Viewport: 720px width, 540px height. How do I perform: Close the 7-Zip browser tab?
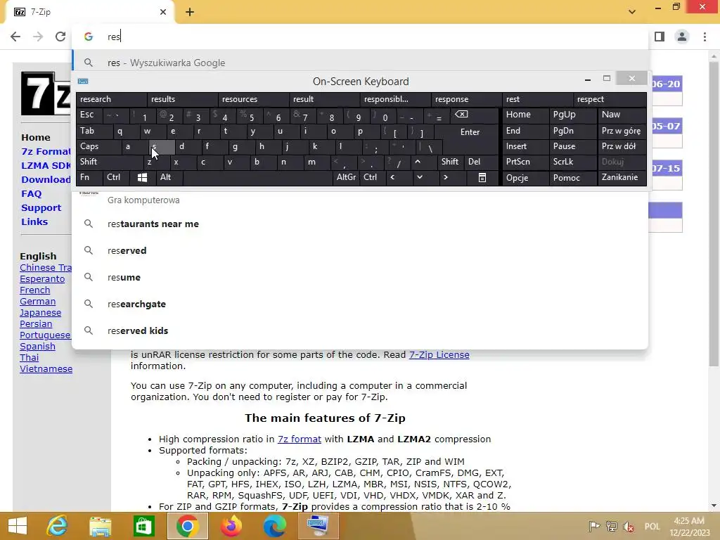click(163, 12)
